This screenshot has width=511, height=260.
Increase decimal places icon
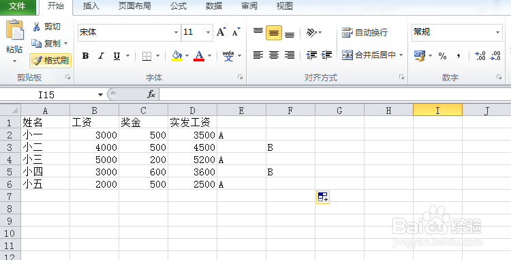[480, 55]
